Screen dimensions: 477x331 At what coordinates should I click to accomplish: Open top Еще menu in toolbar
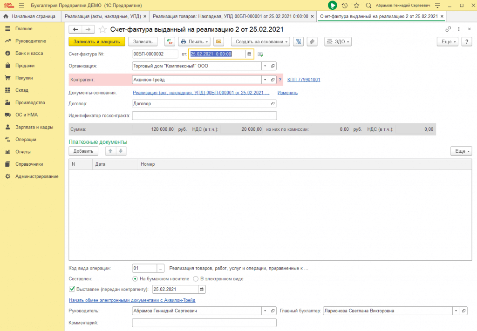[x=448, y=41]
